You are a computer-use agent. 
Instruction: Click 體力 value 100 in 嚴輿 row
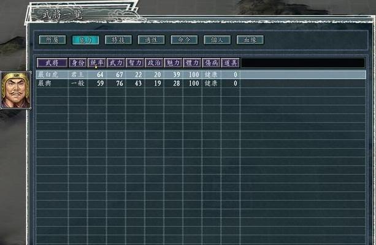point(194,83)
